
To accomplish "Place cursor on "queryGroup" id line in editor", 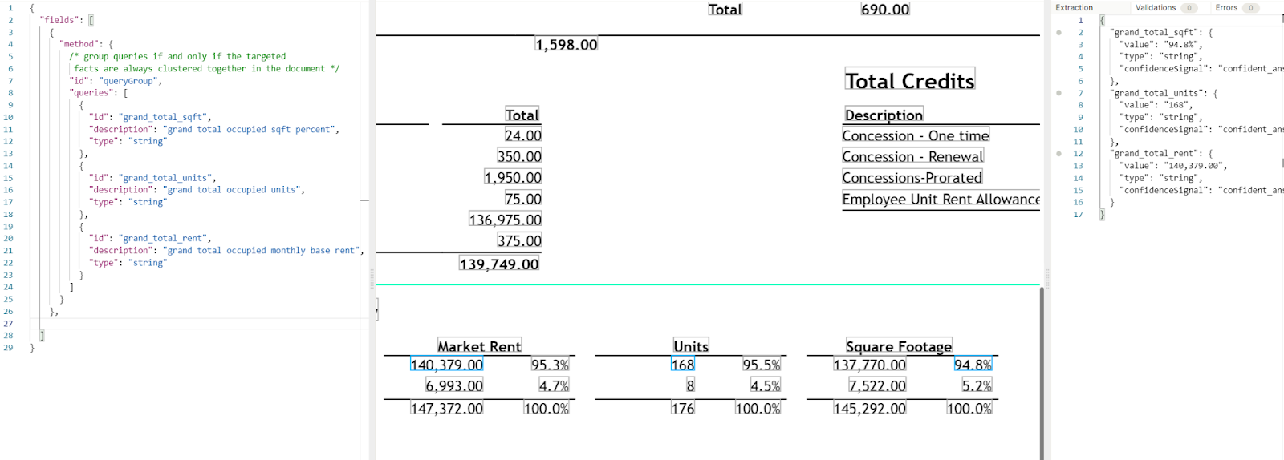I will (116, 81).
